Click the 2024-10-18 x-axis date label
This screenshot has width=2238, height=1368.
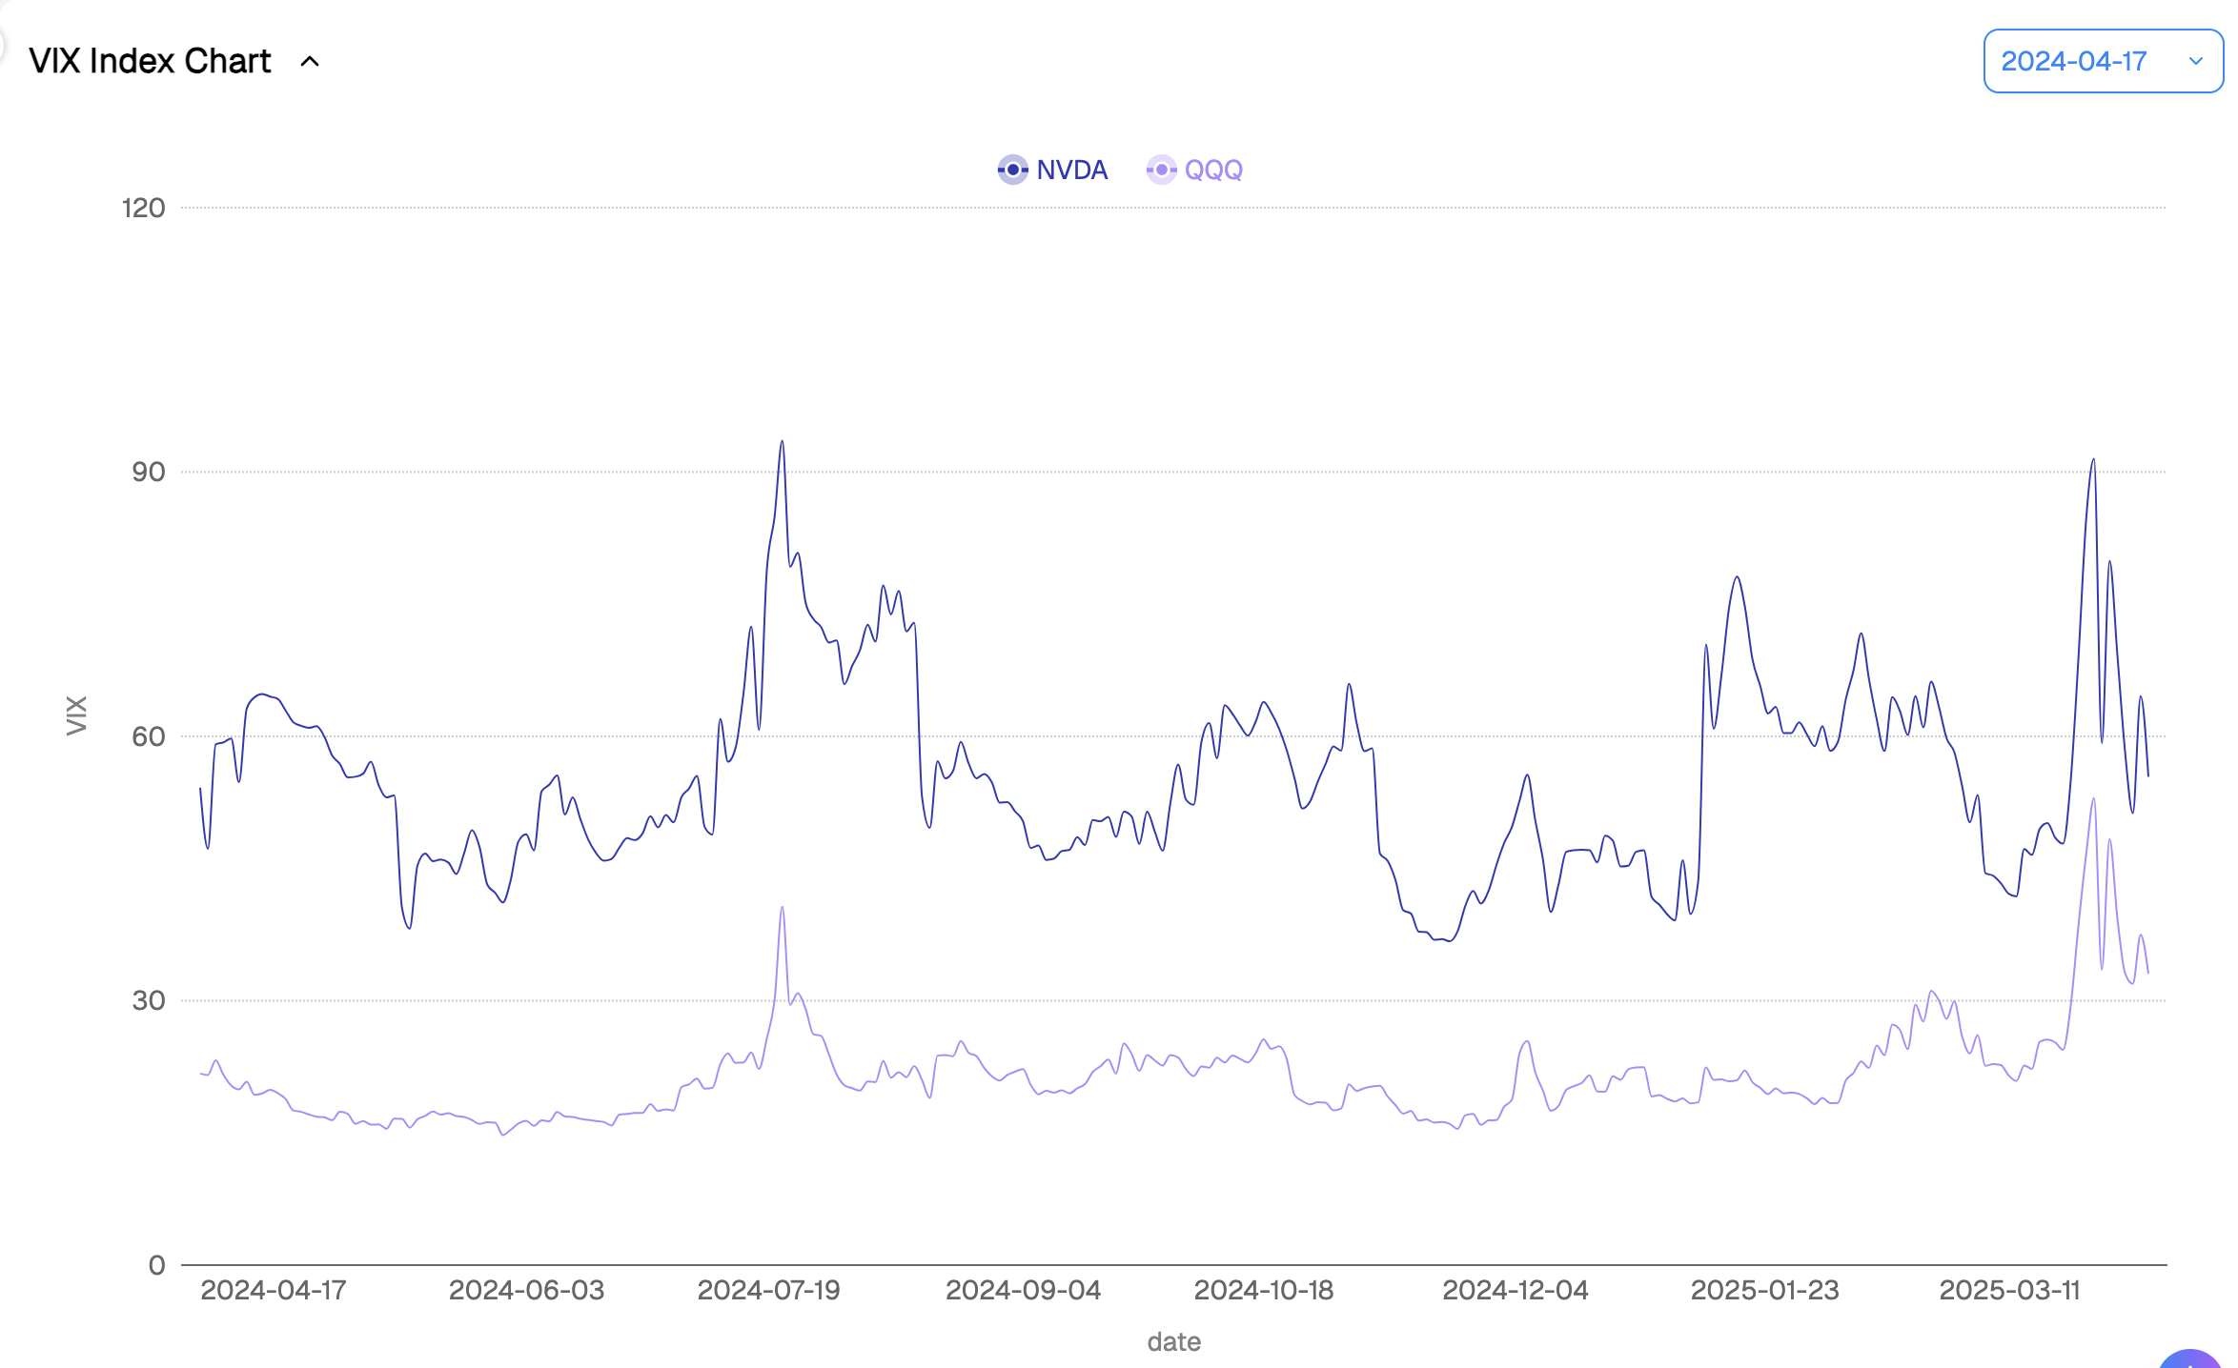click(x=1263, y=1290)
